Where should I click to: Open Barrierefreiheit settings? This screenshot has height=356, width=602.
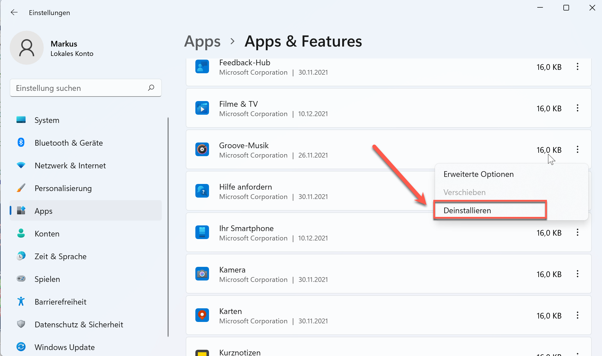86,302
